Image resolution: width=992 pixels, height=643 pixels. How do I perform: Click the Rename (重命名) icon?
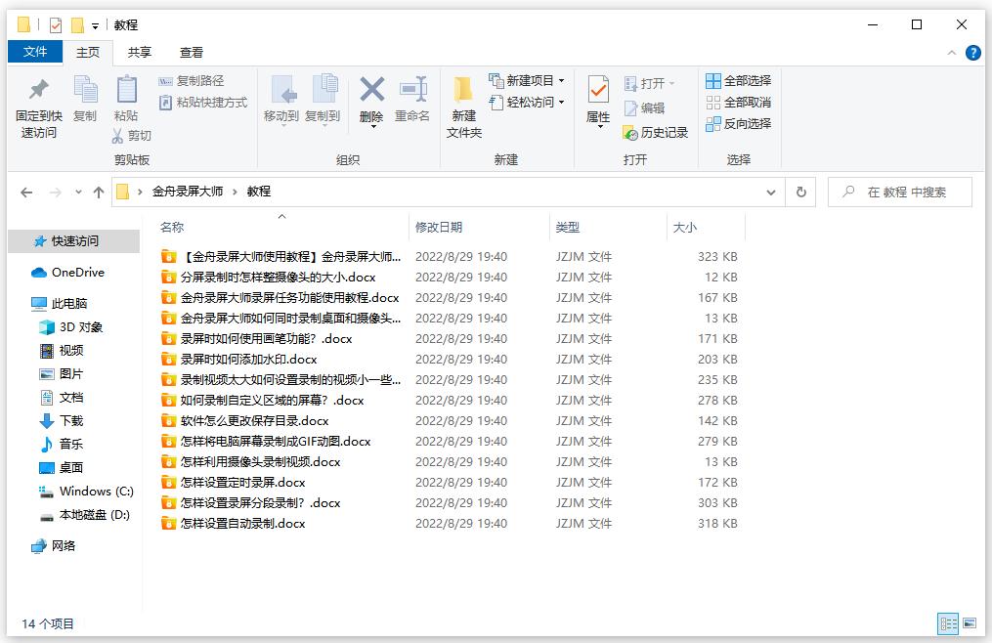click(x=413, y=103)
